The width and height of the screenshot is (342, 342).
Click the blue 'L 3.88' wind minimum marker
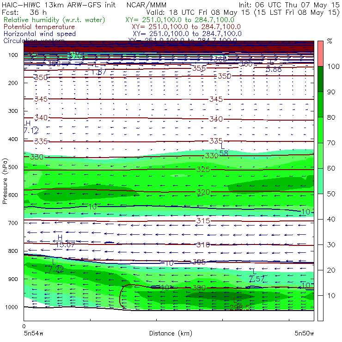pos(274,66)
